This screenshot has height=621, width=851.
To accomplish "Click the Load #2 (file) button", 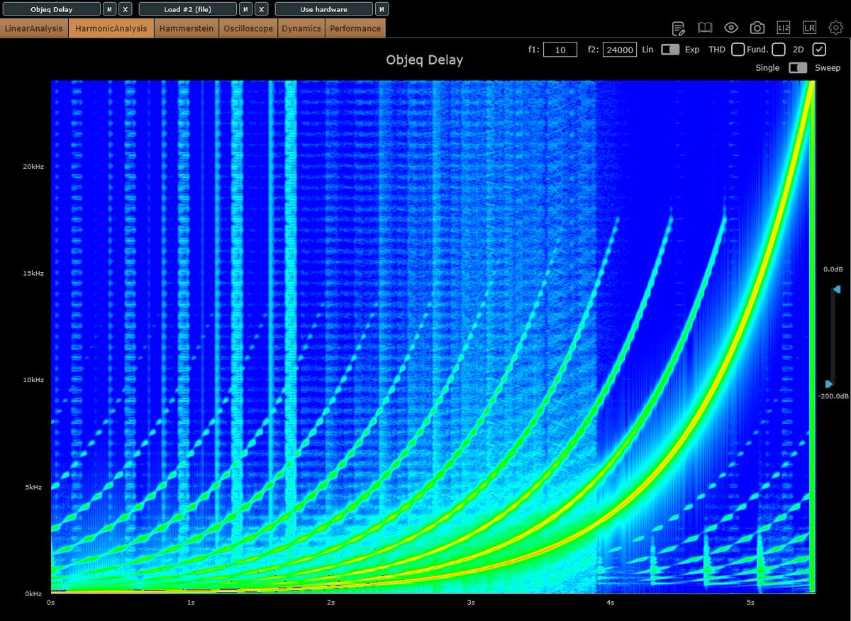I will tap(188, 9).
